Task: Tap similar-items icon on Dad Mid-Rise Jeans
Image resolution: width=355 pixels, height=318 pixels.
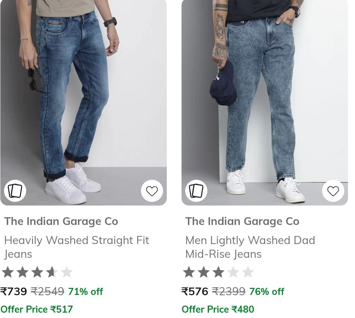Action: [196, 191]
